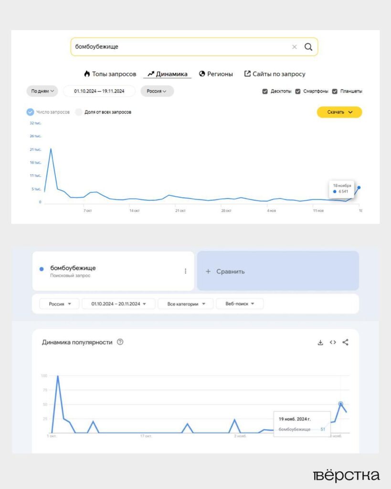Click the share icon in Динамика популярности
The width and height of the screenshot is (391, 489).
click(345, 342)
